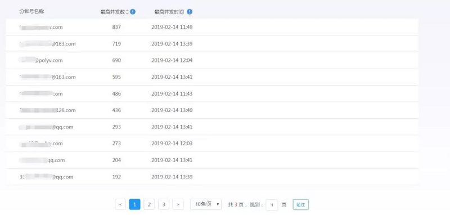Click the @163.com account with 595
450x215 pixels.
(48, 77)
